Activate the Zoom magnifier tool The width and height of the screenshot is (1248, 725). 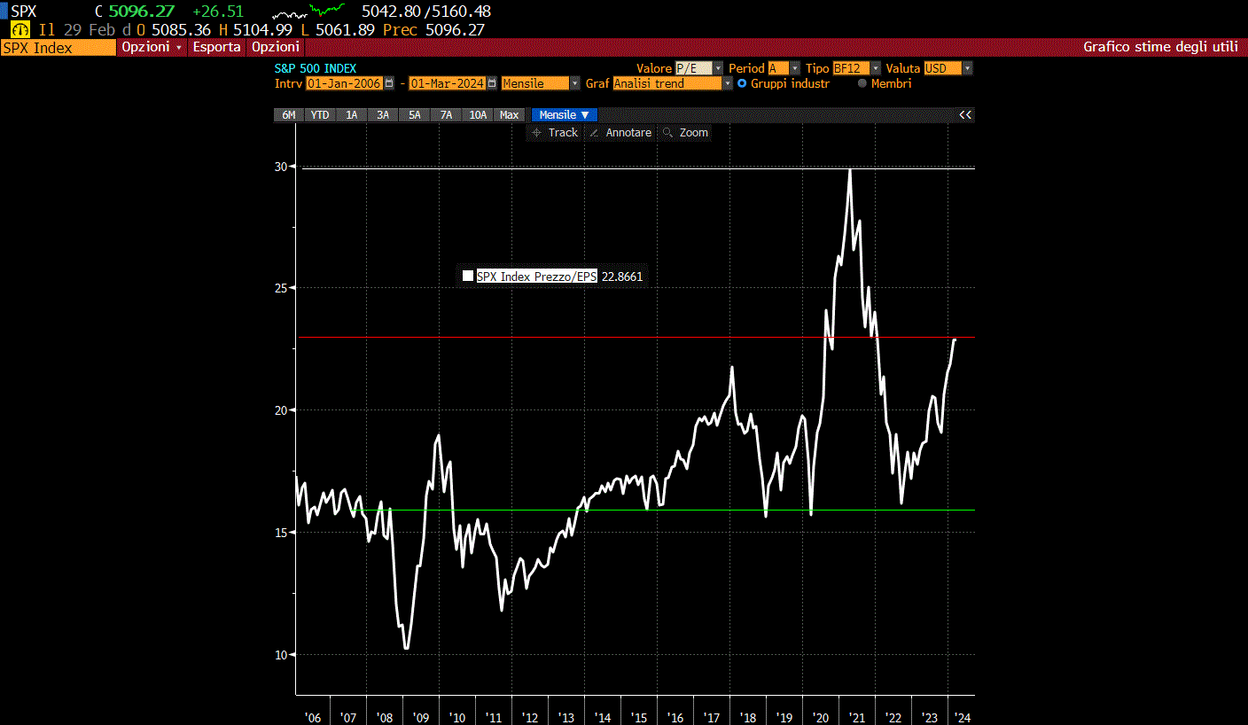(686, 133)
